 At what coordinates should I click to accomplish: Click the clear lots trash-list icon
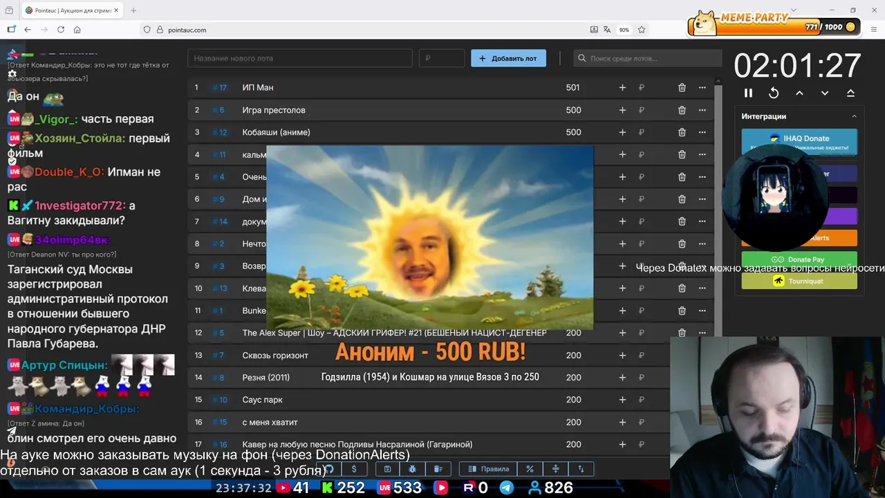pyautogui.click(x=438, y=469)
